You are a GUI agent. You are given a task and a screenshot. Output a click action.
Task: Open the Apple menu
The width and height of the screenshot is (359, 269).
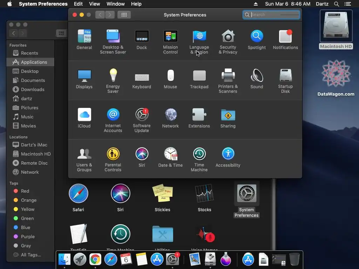pyautogui.click(x=9, y=4)
